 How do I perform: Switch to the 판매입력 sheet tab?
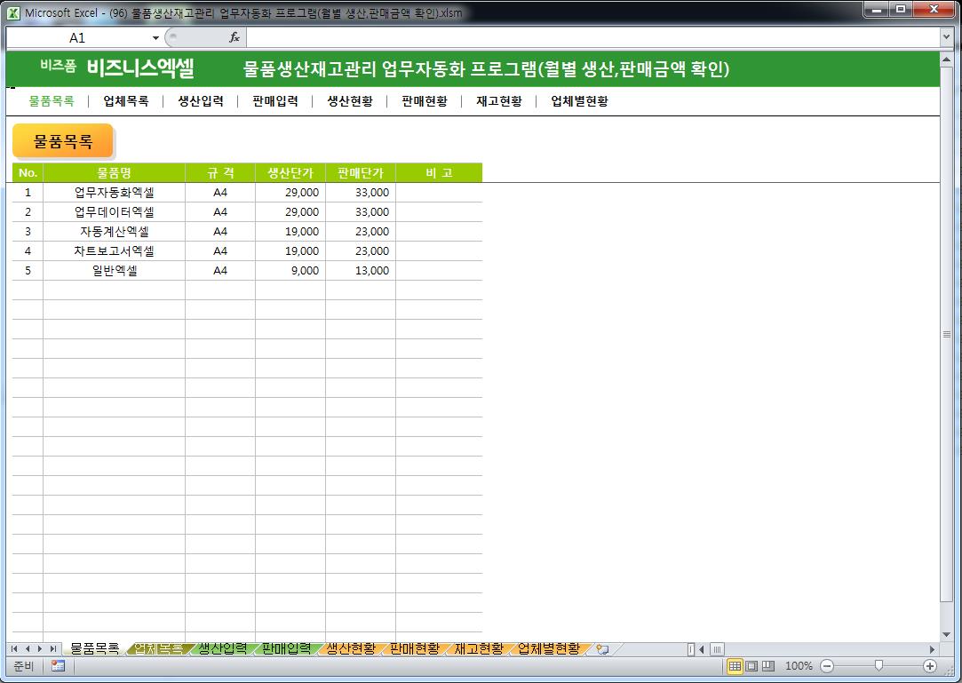point(287,648)
